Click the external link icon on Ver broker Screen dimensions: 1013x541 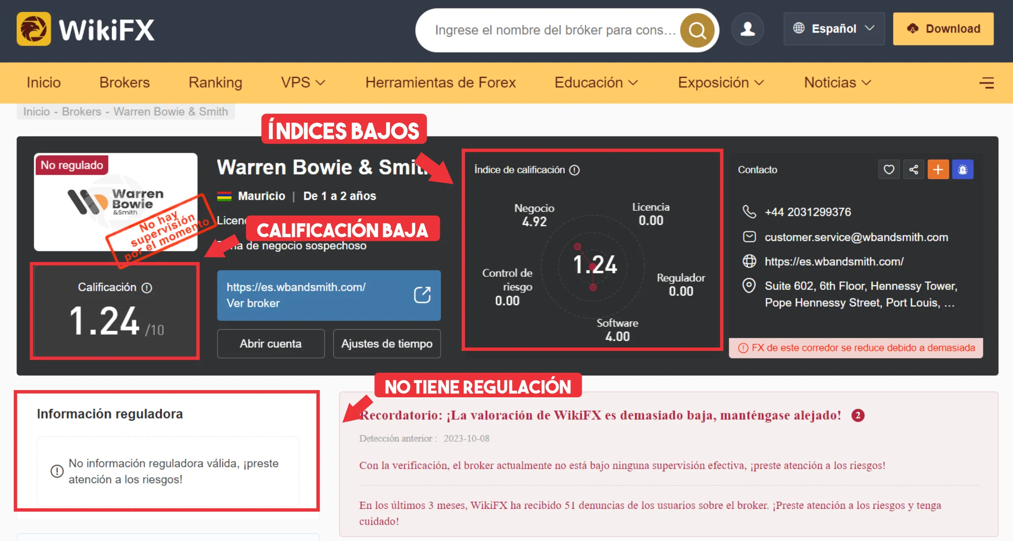(x=422, y=295)
